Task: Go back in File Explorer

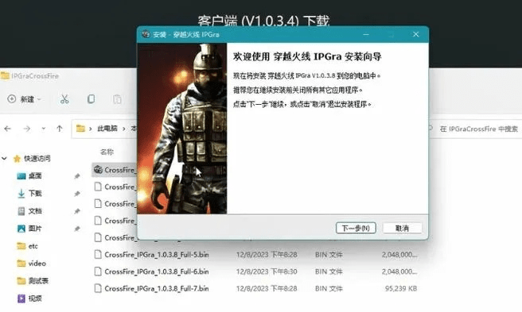Action: [x=8, y=129]
